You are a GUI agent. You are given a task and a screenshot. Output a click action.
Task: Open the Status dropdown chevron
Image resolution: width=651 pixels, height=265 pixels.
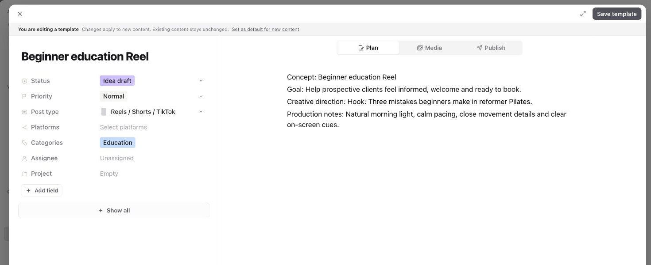pyautogui.click(x=201, y=81)
